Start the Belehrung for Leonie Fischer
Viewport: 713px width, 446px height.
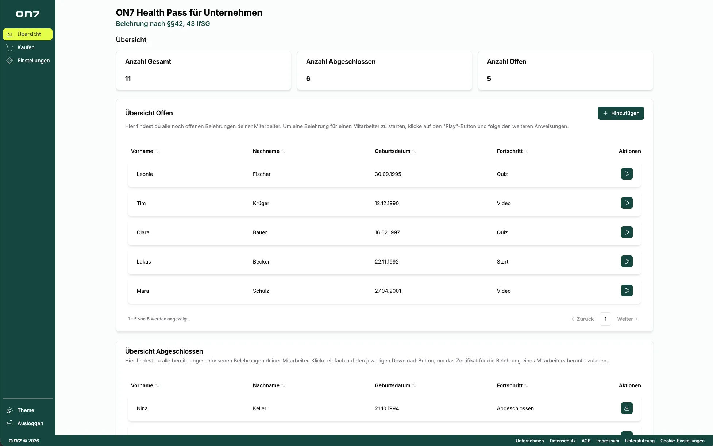[x=627, y=174]
